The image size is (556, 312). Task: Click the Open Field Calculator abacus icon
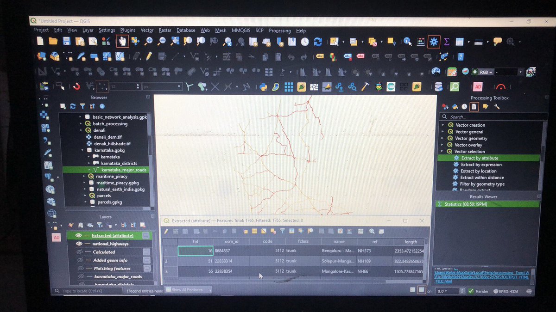(421, 42)
